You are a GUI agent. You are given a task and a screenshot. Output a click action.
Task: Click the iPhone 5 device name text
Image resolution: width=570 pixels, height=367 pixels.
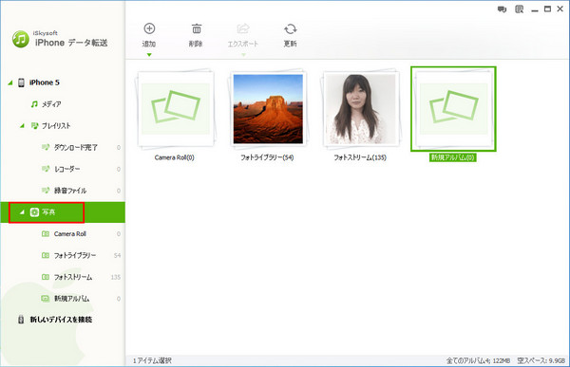coord(45,83)
